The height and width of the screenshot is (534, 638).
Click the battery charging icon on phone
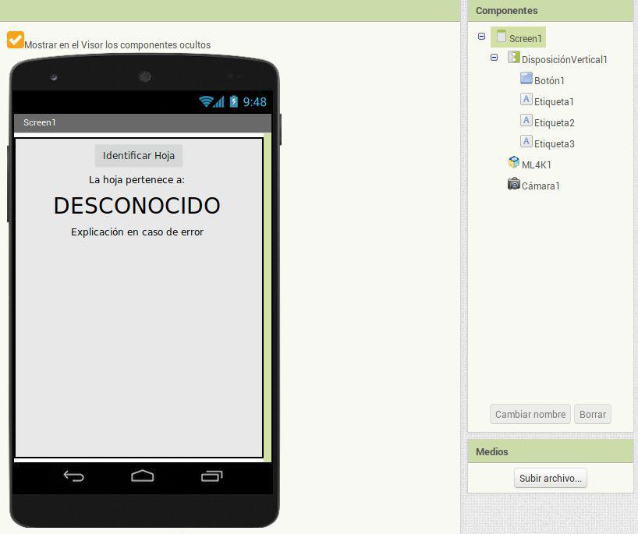pos(233,101)
